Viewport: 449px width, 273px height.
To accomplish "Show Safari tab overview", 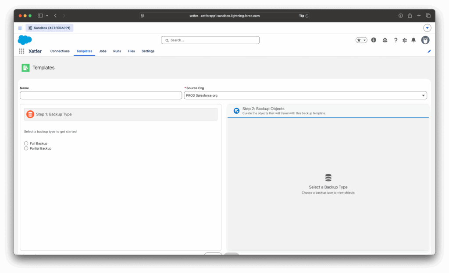I will (x=428, y=16).
